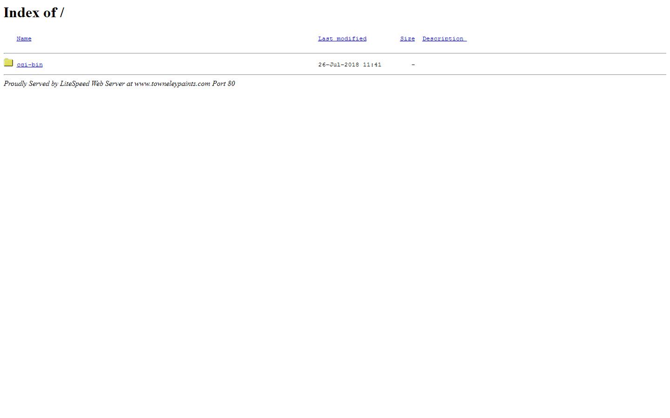The height and width of the screenshot is (418, 670).
Task: Select the date text 26-Jul-2018 11:41
Action: pyautogui.click(x=350, y=65)
